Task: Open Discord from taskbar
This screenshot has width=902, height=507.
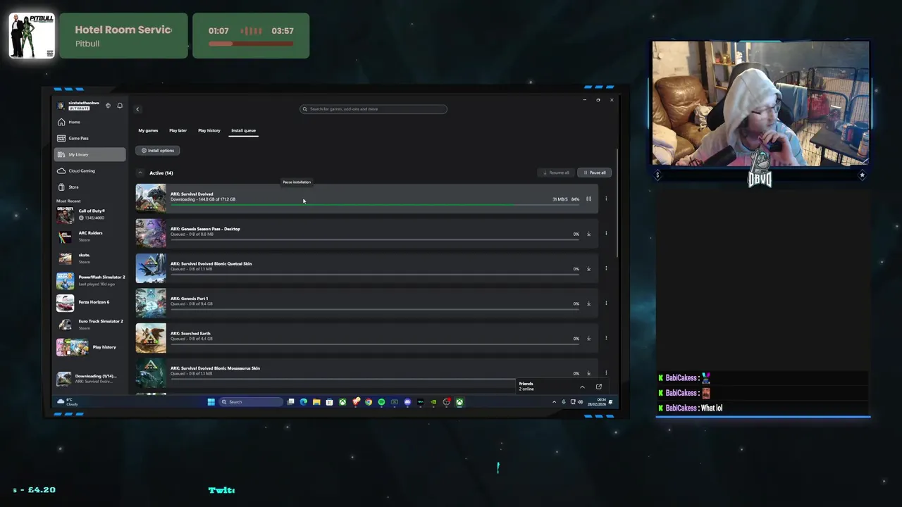Action: pos(407,402)
